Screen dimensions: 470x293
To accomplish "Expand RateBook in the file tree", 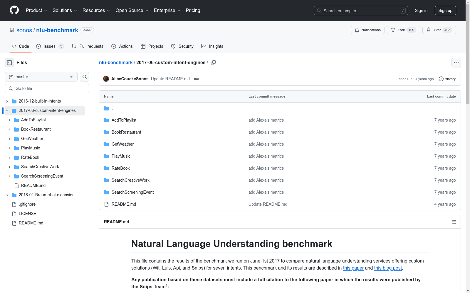I will coord(9,157).
